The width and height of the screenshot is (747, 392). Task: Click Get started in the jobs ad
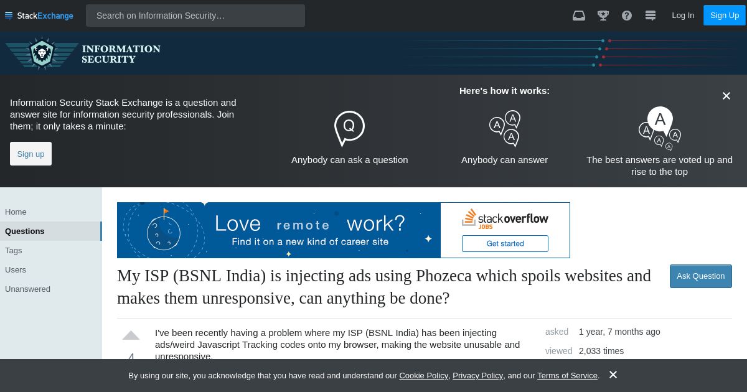505,243
